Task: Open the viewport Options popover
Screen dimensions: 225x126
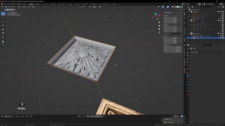Action: [181, 10]
